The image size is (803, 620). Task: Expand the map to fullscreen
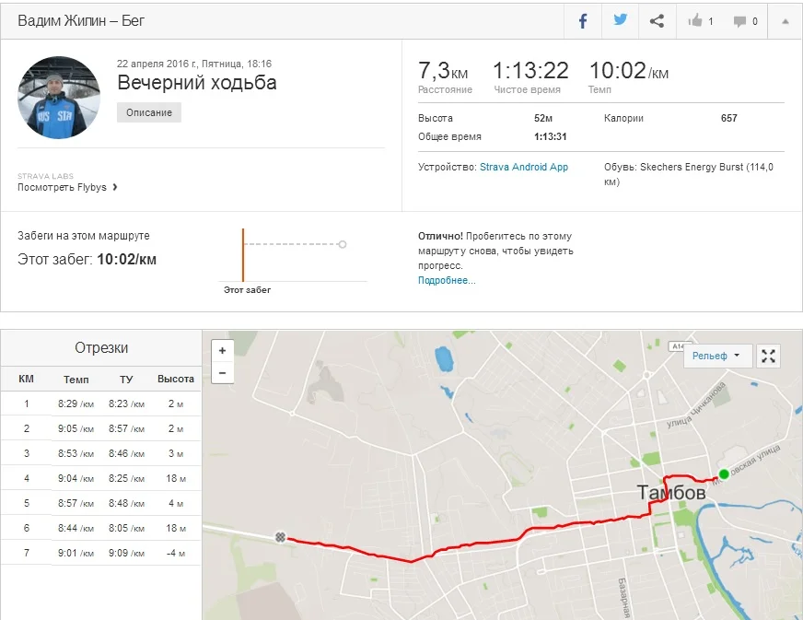768,356
